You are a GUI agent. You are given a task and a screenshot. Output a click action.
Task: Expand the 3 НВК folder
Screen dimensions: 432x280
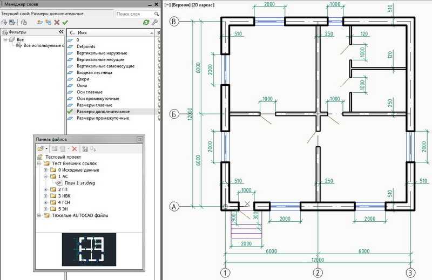[46, 196]
